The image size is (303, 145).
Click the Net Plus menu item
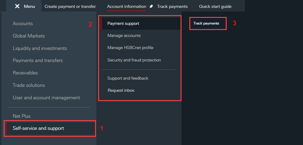pyautogui.click(x=22, y=116)
